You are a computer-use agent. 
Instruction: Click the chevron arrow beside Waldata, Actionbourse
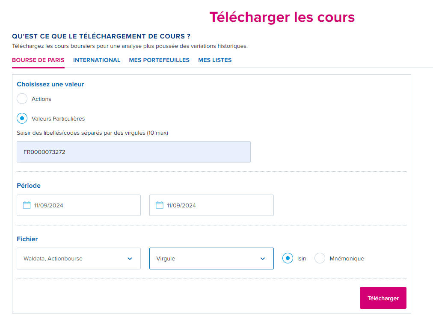130,259
